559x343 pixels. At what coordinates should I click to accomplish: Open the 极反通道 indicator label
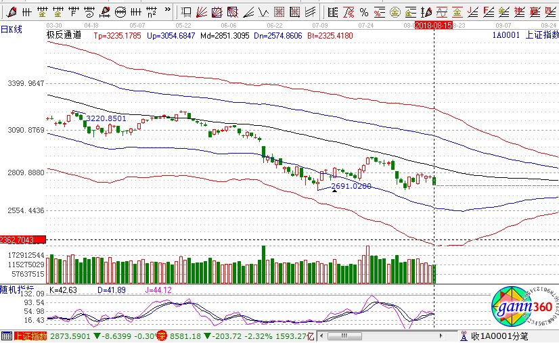pos(64,35)
